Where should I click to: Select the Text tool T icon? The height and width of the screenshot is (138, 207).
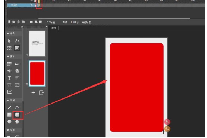(9, 78)
